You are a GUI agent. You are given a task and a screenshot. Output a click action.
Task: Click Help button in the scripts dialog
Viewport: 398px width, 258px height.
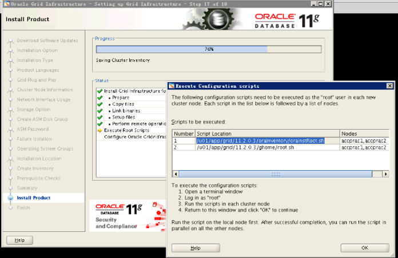[196, 248]
